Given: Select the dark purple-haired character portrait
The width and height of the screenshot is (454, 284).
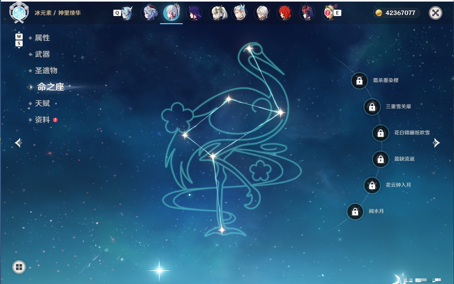Looking at the screenshot, I should 194,13.
